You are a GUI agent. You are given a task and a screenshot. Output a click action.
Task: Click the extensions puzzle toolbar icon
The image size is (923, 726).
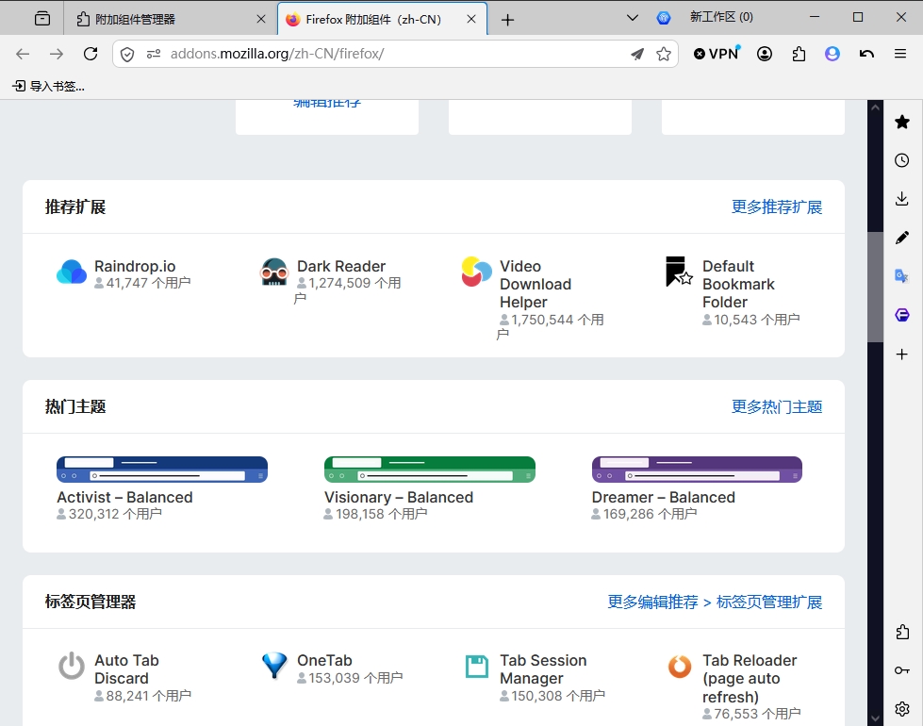point(799,54)
